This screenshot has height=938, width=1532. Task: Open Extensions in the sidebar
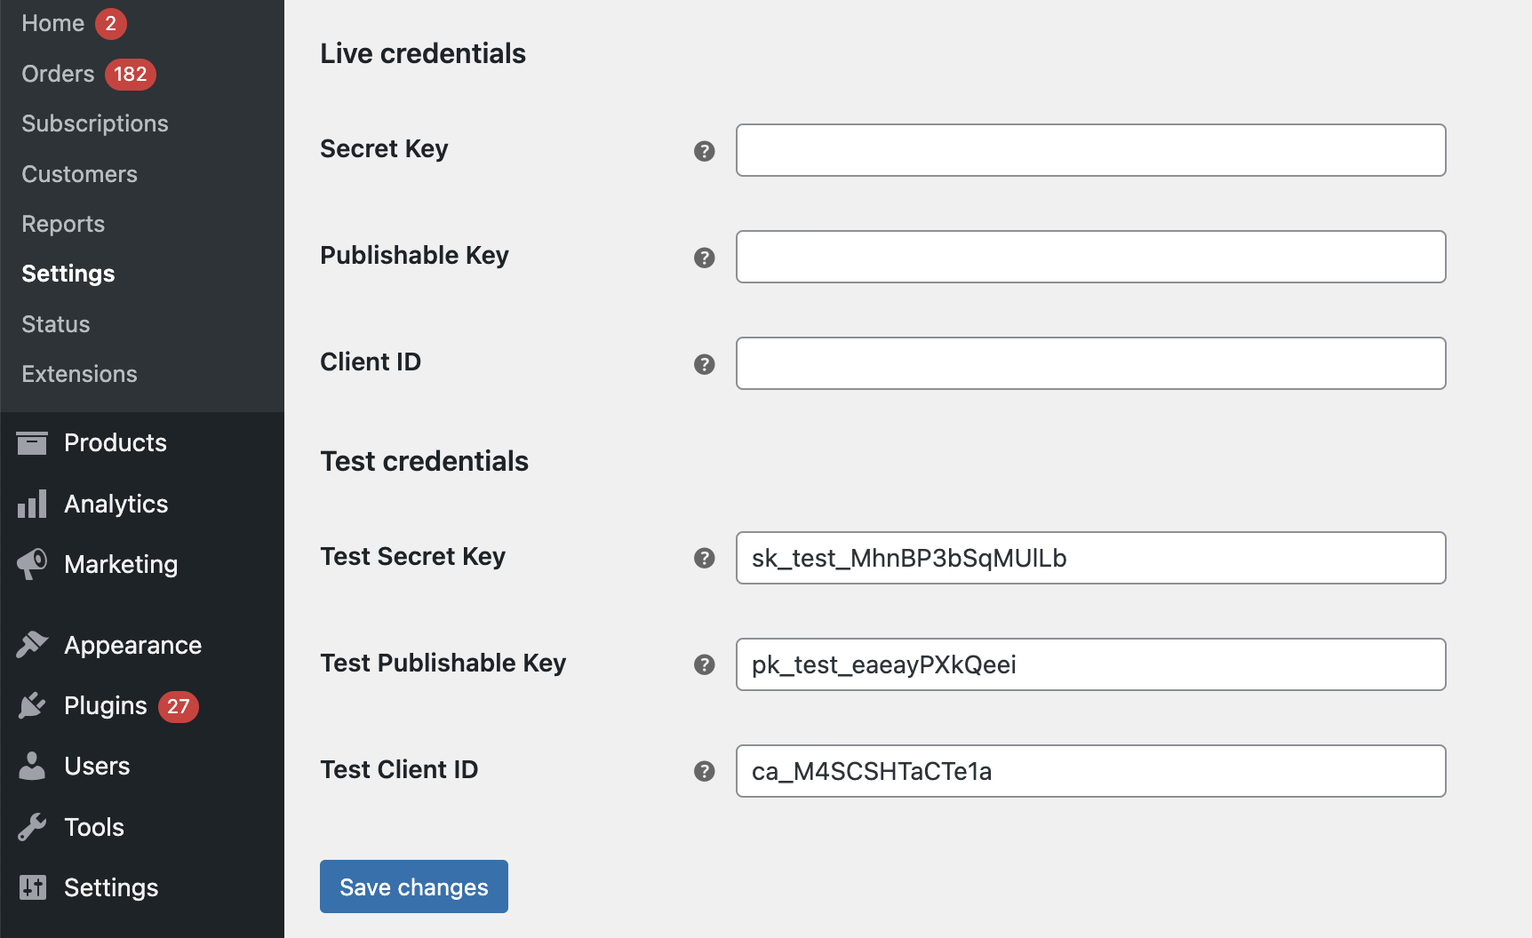(79, 374)
